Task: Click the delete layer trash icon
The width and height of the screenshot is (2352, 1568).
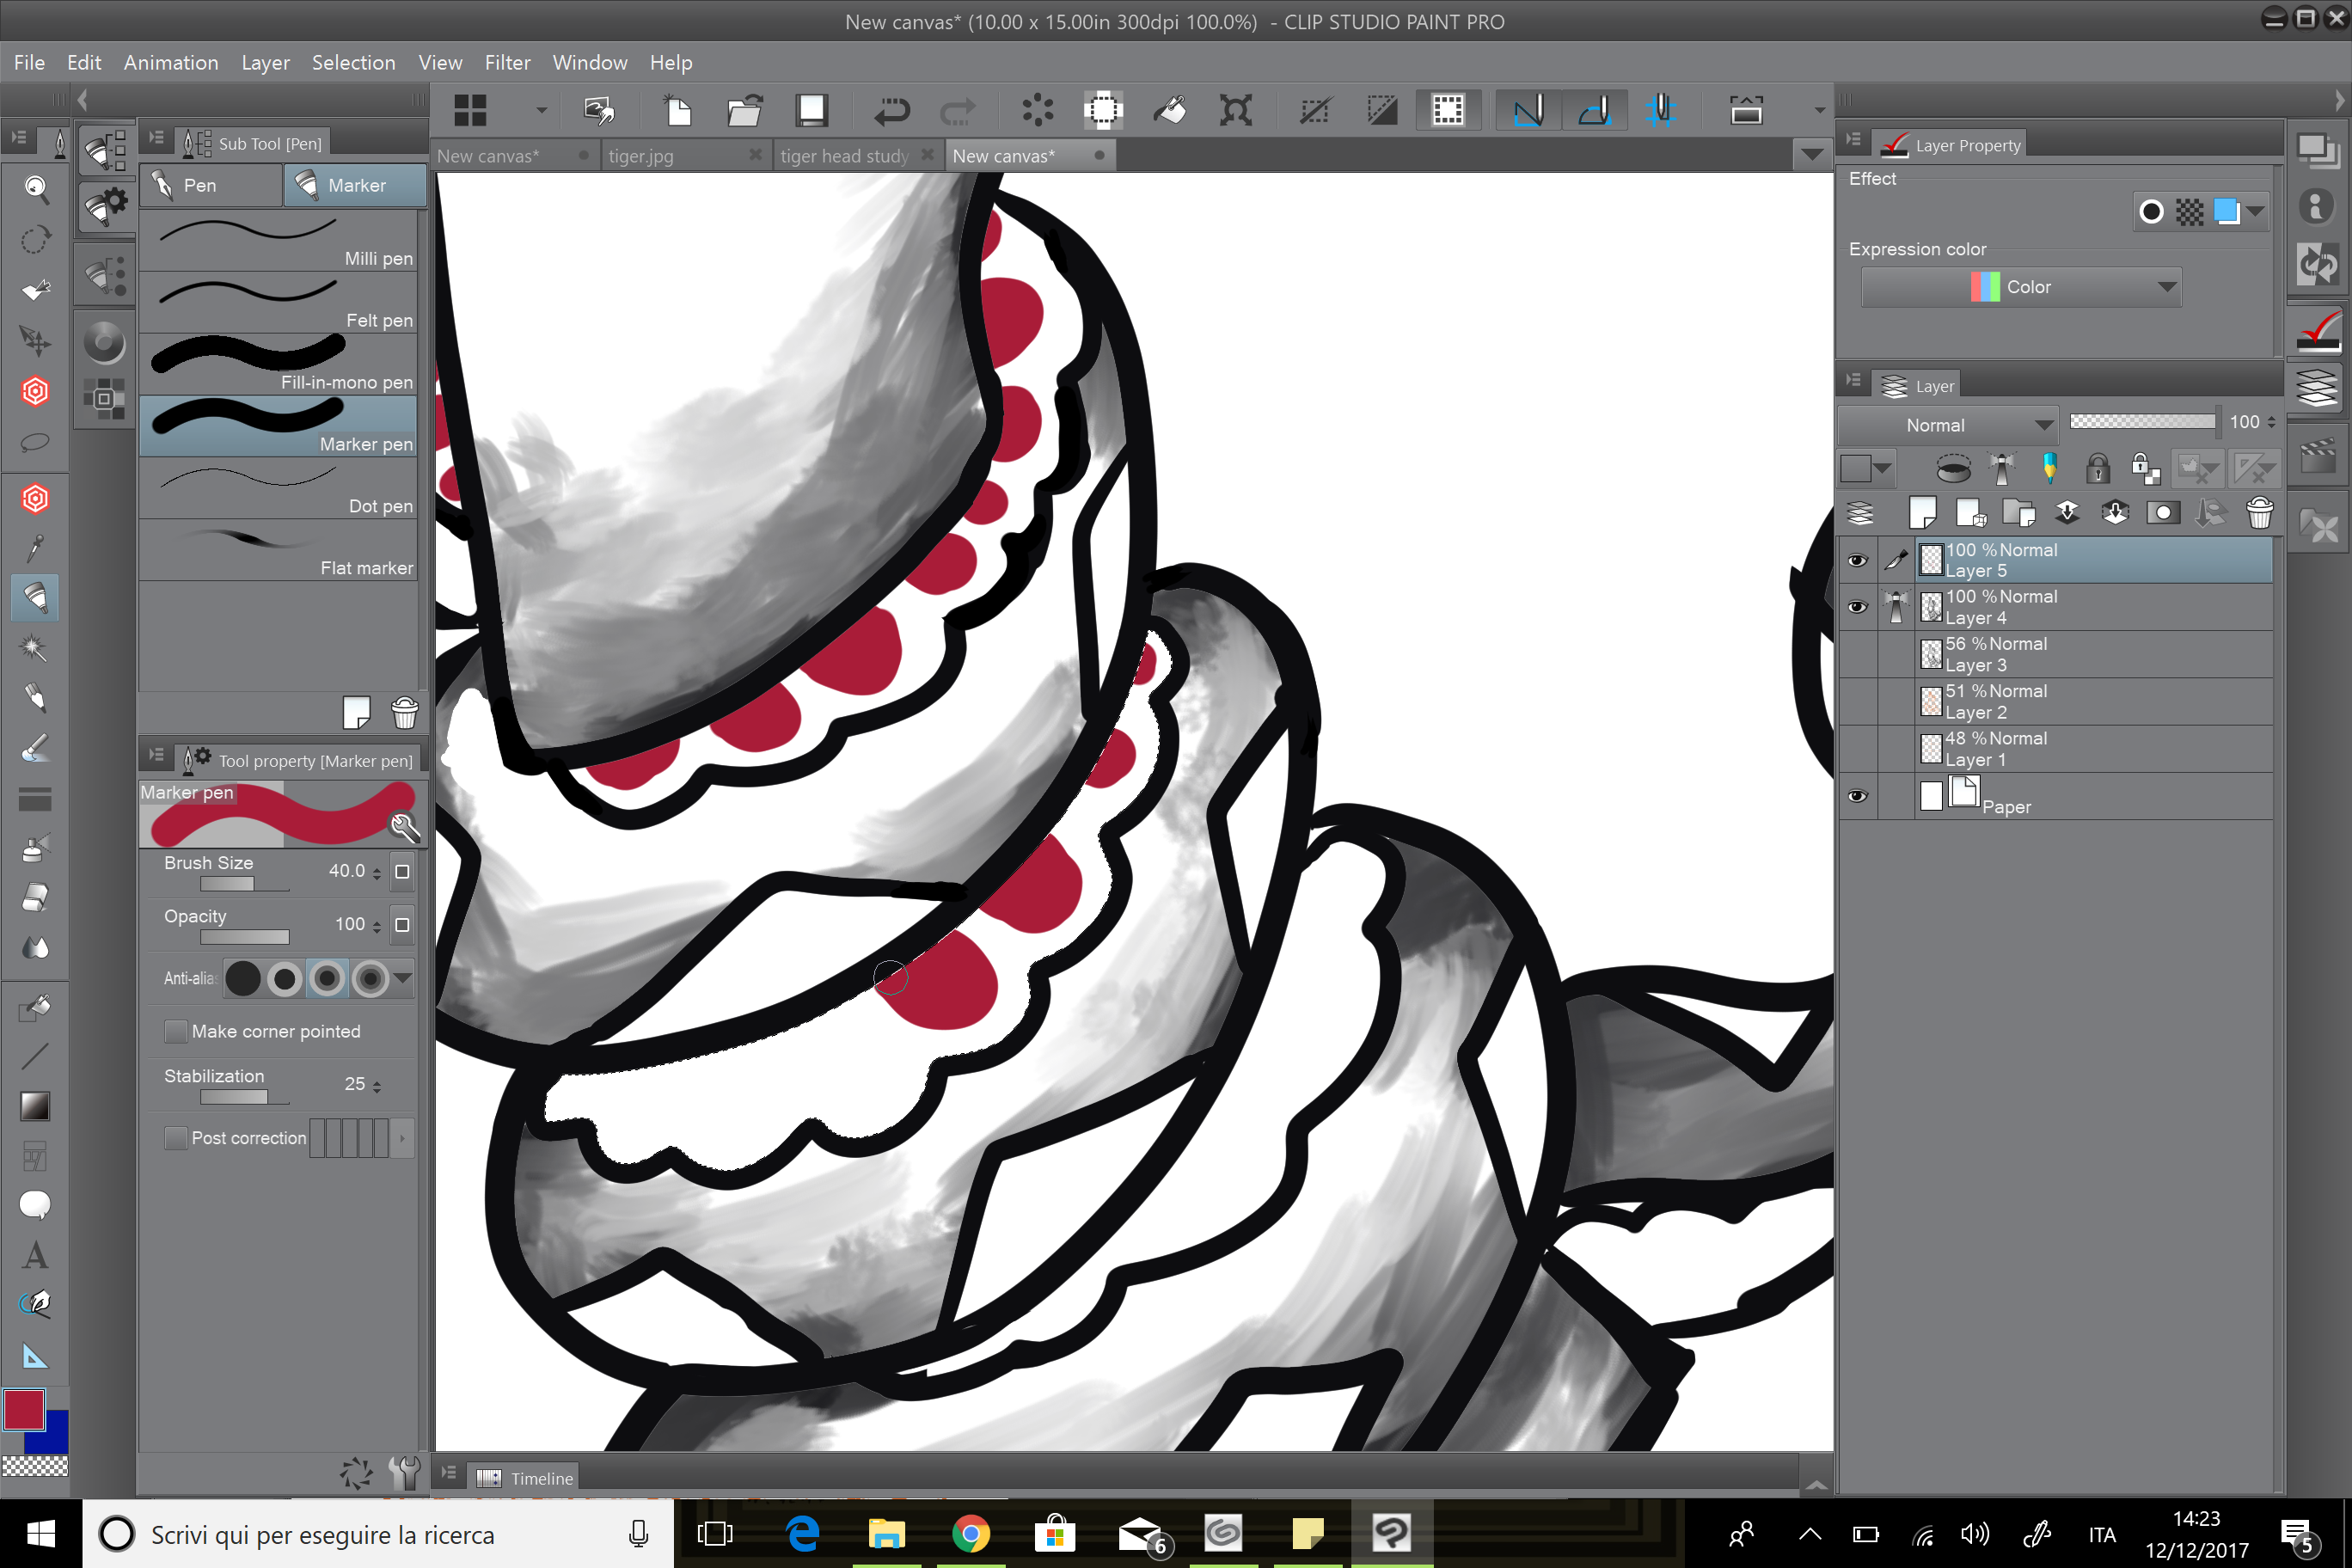Action: [x=2259, y=513]
